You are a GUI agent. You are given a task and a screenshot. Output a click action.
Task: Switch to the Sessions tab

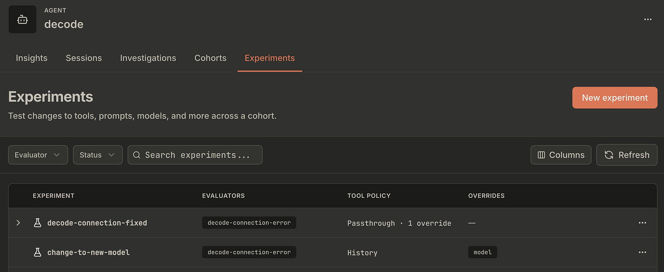[84, 58]
